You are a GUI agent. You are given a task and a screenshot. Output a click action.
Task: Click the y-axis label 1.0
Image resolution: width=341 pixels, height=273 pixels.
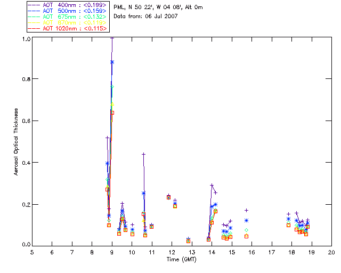click(26, 39)
